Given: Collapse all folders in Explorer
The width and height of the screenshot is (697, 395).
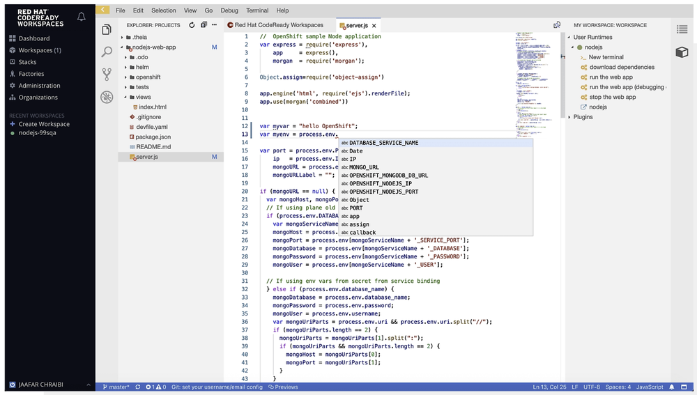Looking at the screenshot, I should pyautogui.click(x=204, y=25).
